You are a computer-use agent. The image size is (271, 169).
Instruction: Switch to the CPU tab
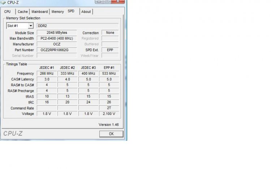pyautogui.click(x=8, y=12)
